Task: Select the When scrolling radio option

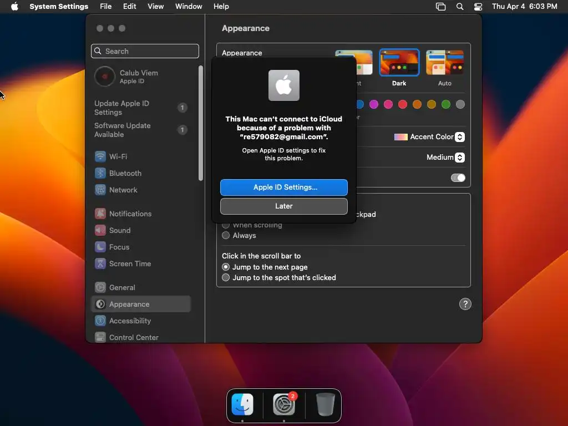Action: click(226, 225)
